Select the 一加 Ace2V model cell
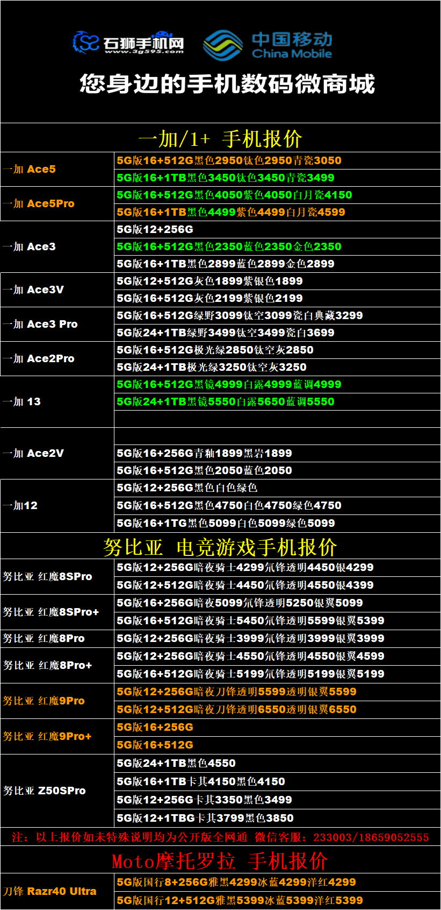Image resolution: width=441 pixels, height=910 pixels. tap(57, 453)
